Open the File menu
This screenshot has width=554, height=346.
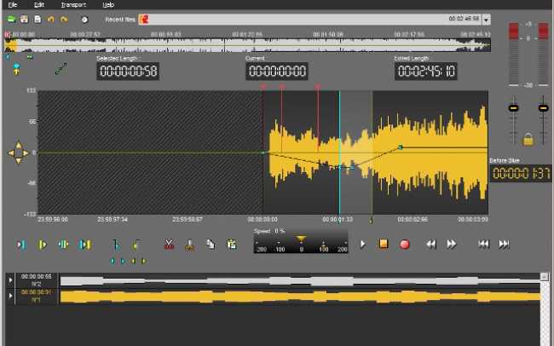point(13,4)
